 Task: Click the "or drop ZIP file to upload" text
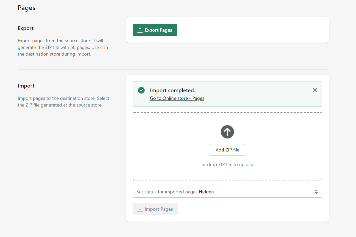(x=227, y=164)
